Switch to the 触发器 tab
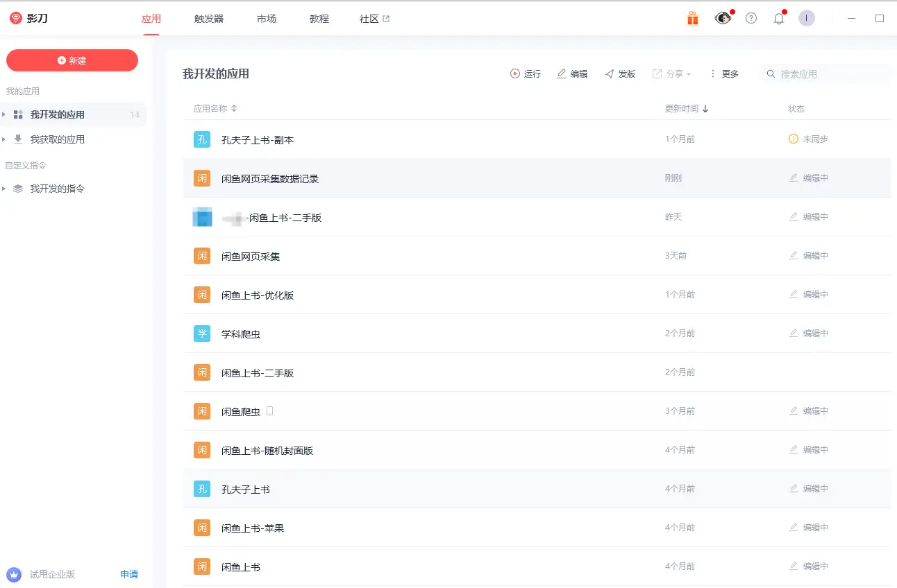The height and width of the screenshot is (588, 897). 209,19
